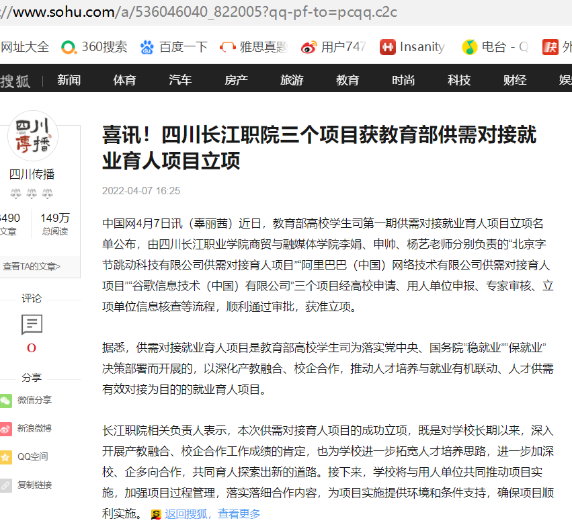The image size is (572, 527).
Task: Click the publish date 2022-04-07 16:25
Action: coord(141,191)
